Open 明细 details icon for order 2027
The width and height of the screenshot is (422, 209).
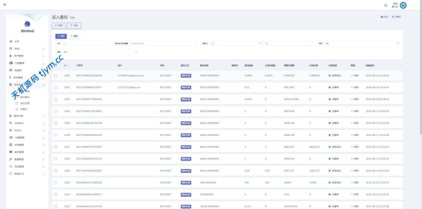tap(354, 147)
